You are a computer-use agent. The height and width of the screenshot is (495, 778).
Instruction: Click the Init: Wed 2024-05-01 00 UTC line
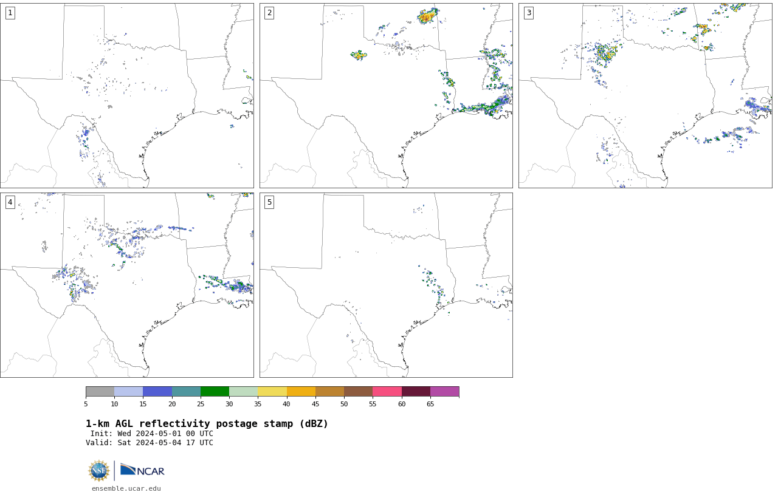click(x=152, y=434)
